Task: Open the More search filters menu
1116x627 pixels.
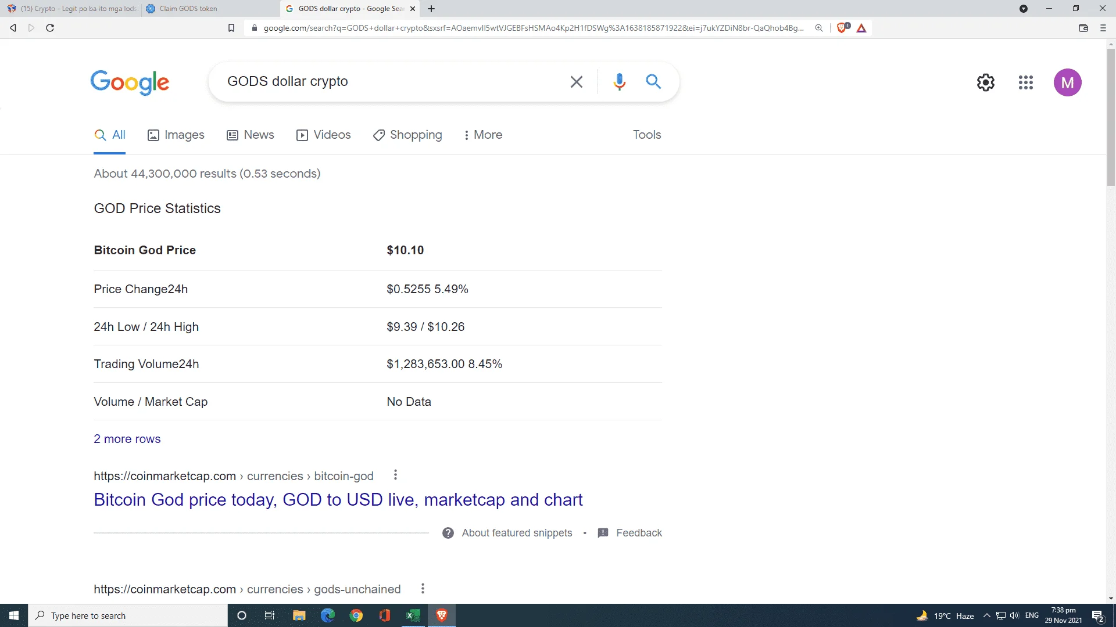Action: (x=483, y=135)
